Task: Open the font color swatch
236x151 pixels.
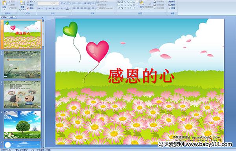Action: (67, 9)
